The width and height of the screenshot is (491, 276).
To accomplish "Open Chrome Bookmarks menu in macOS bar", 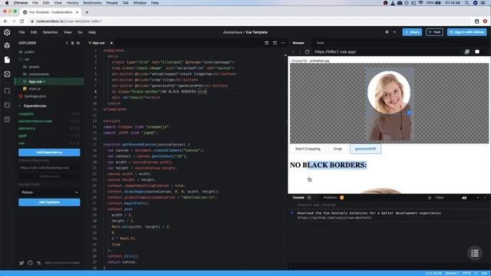I will (x=92, y=3).
